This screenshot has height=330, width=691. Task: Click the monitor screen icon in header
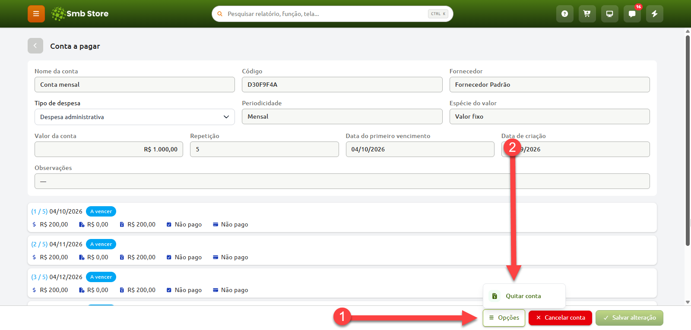click(609, 14)
